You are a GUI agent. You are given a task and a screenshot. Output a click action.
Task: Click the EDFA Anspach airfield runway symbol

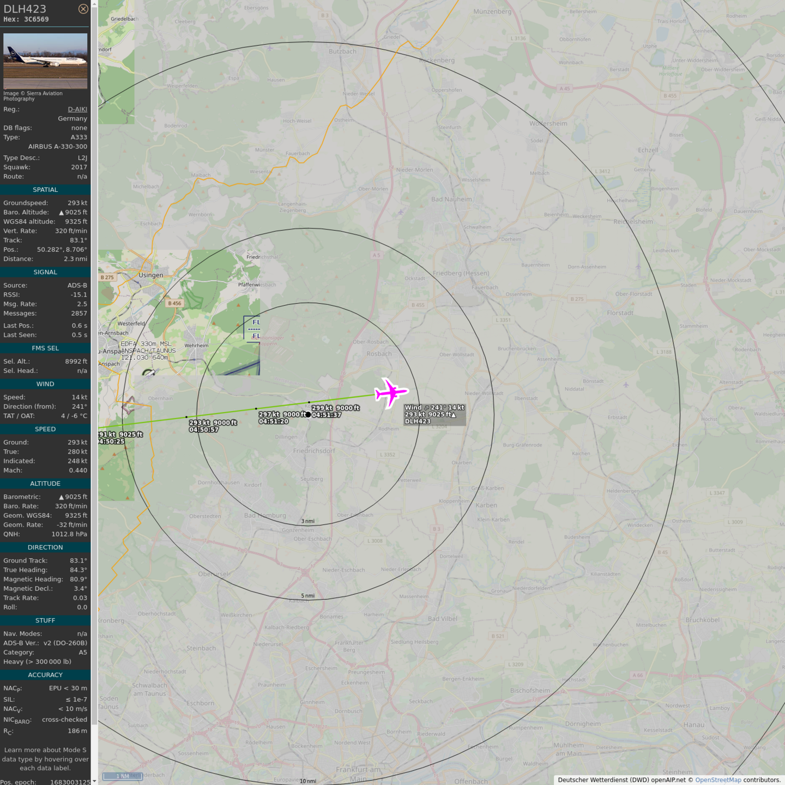pyautogui.click(x=149, y=373)
